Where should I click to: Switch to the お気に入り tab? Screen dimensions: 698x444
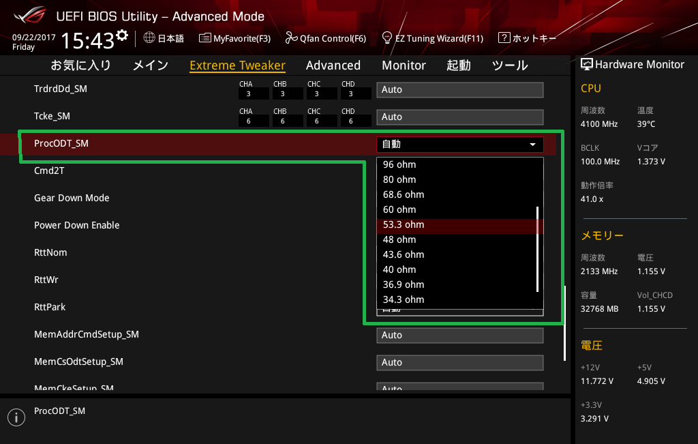click(80, 65)
